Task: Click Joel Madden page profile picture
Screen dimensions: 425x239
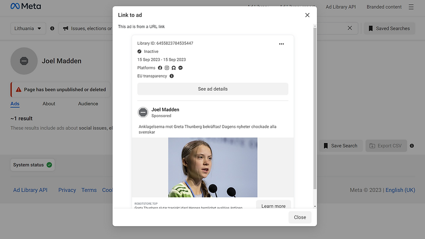Action: pyautogui.click(x=24, y=61)
